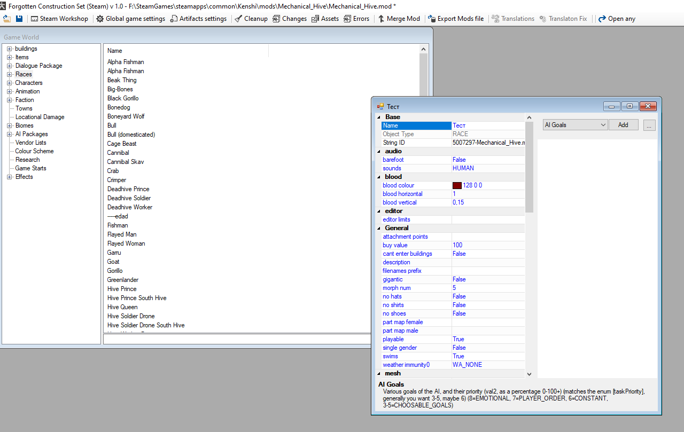The height and width of the screenshot is (432, 684).
Task: Expand the buildings tree node
Action: pos(9,49)
